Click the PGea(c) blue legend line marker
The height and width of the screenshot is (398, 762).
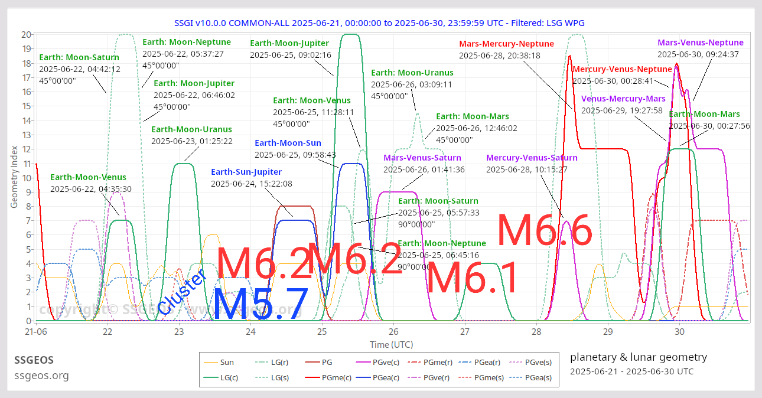coord(364,378)
